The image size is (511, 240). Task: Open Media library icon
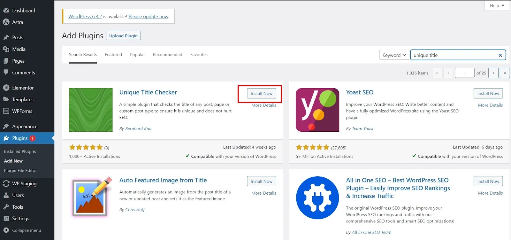tap(6, 49)
